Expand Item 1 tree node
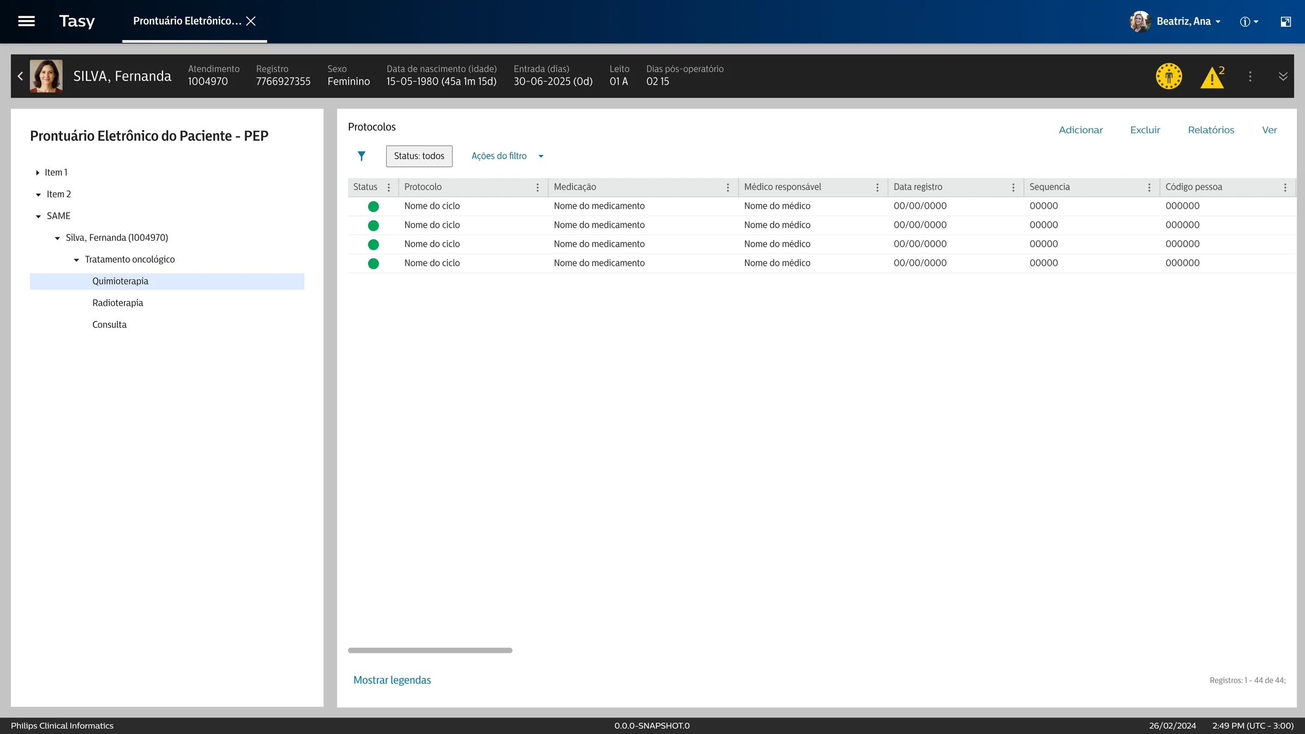The height and width of the screenshot is (734, 1305). pos(38,173)
